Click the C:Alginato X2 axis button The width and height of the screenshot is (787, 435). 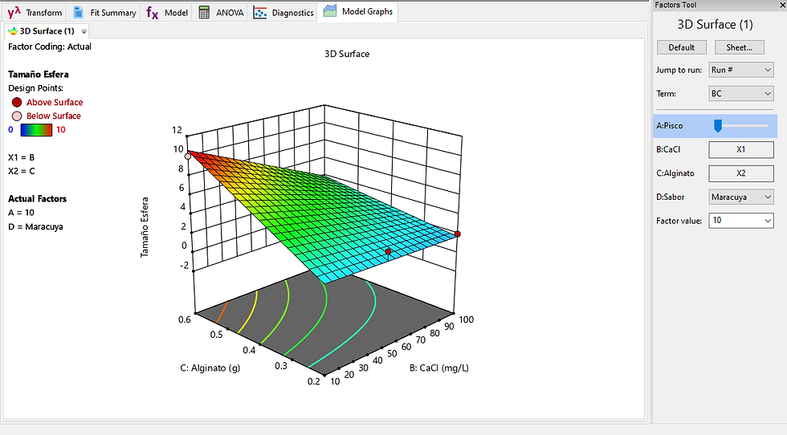[x=740, y=173]
